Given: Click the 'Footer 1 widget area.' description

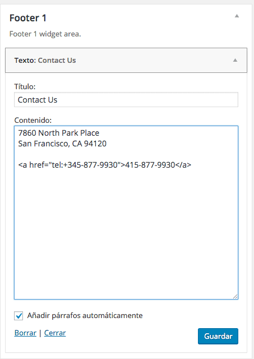Looking at the screenshot, I should (x=45, y=34).
